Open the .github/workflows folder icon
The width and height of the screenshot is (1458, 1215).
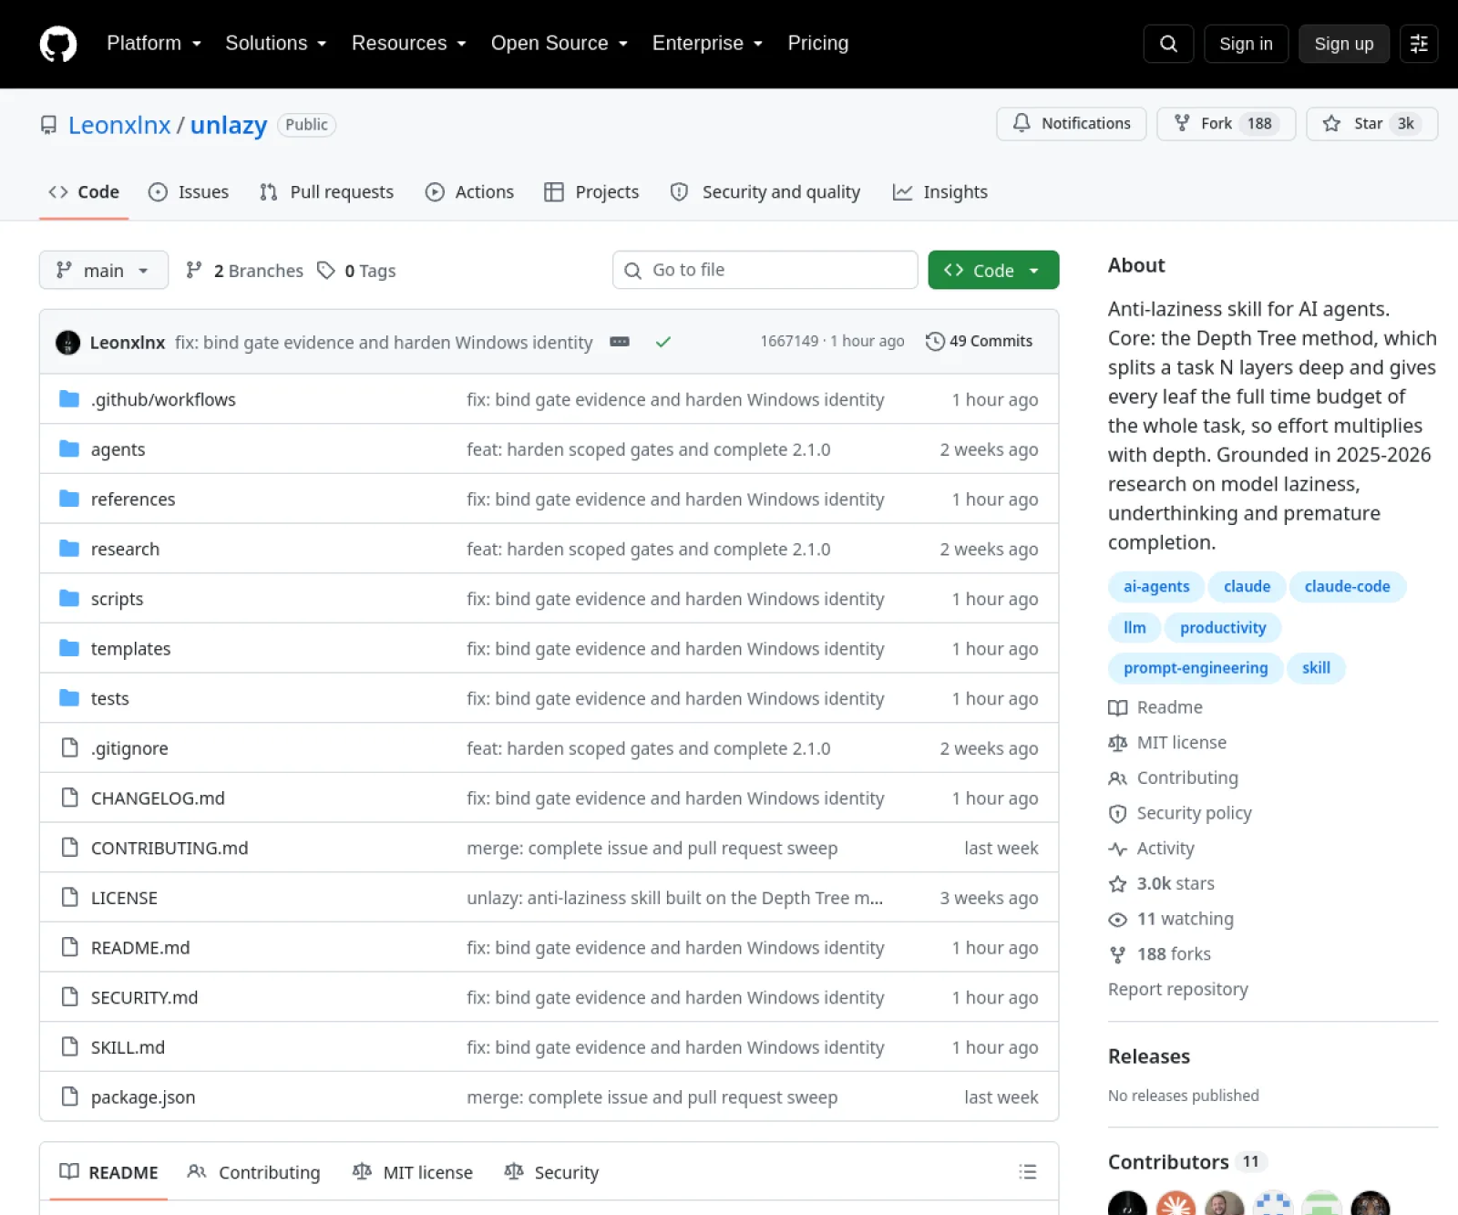(69, 399)
